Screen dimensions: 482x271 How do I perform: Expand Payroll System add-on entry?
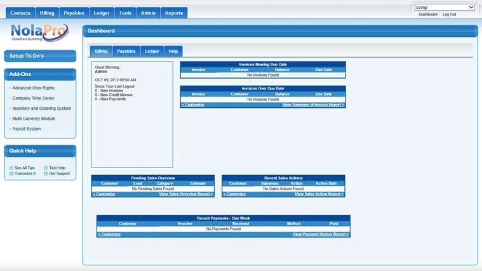[26, 129]
